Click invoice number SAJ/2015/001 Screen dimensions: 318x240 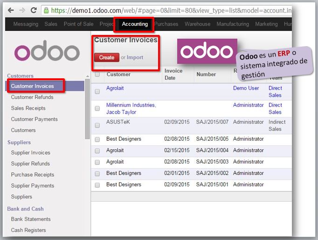(212, 185)
